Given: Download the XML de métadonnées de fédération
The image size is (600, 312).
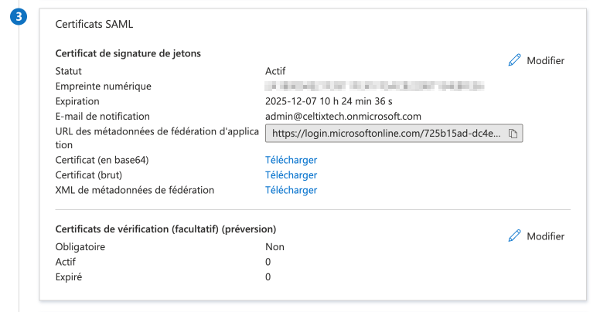Looking at the screenshot, I should pos(291,190).
